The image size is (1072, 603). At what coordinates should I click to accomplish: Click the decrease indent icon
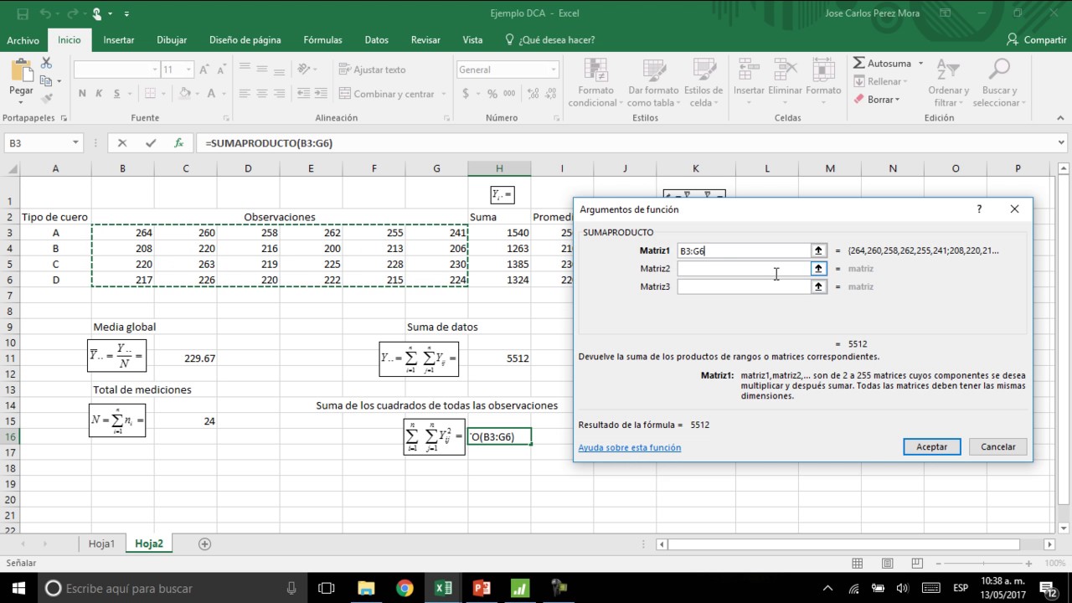pyautogui.click(x=304, y=94)
